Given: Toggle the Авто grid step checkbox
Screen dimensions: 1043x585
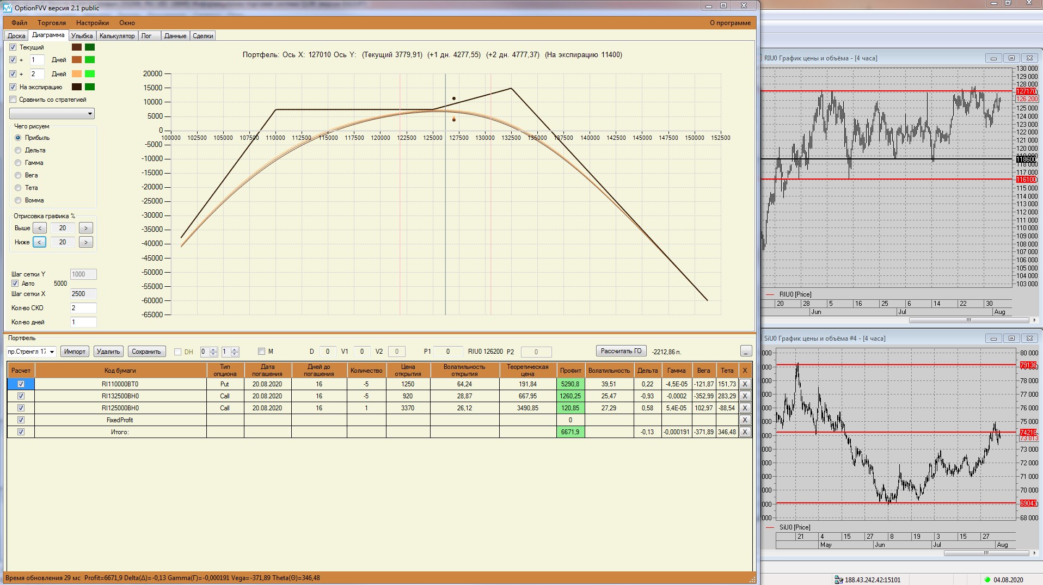Looking at the screenshot, I should coord(15,284).
